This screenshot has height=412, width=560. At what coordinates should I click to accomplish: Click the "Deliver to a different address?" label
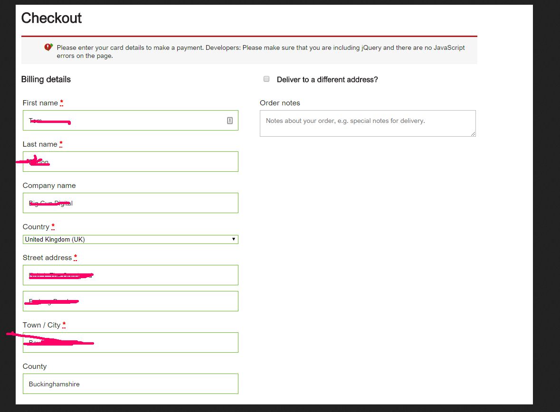(327, 80)
